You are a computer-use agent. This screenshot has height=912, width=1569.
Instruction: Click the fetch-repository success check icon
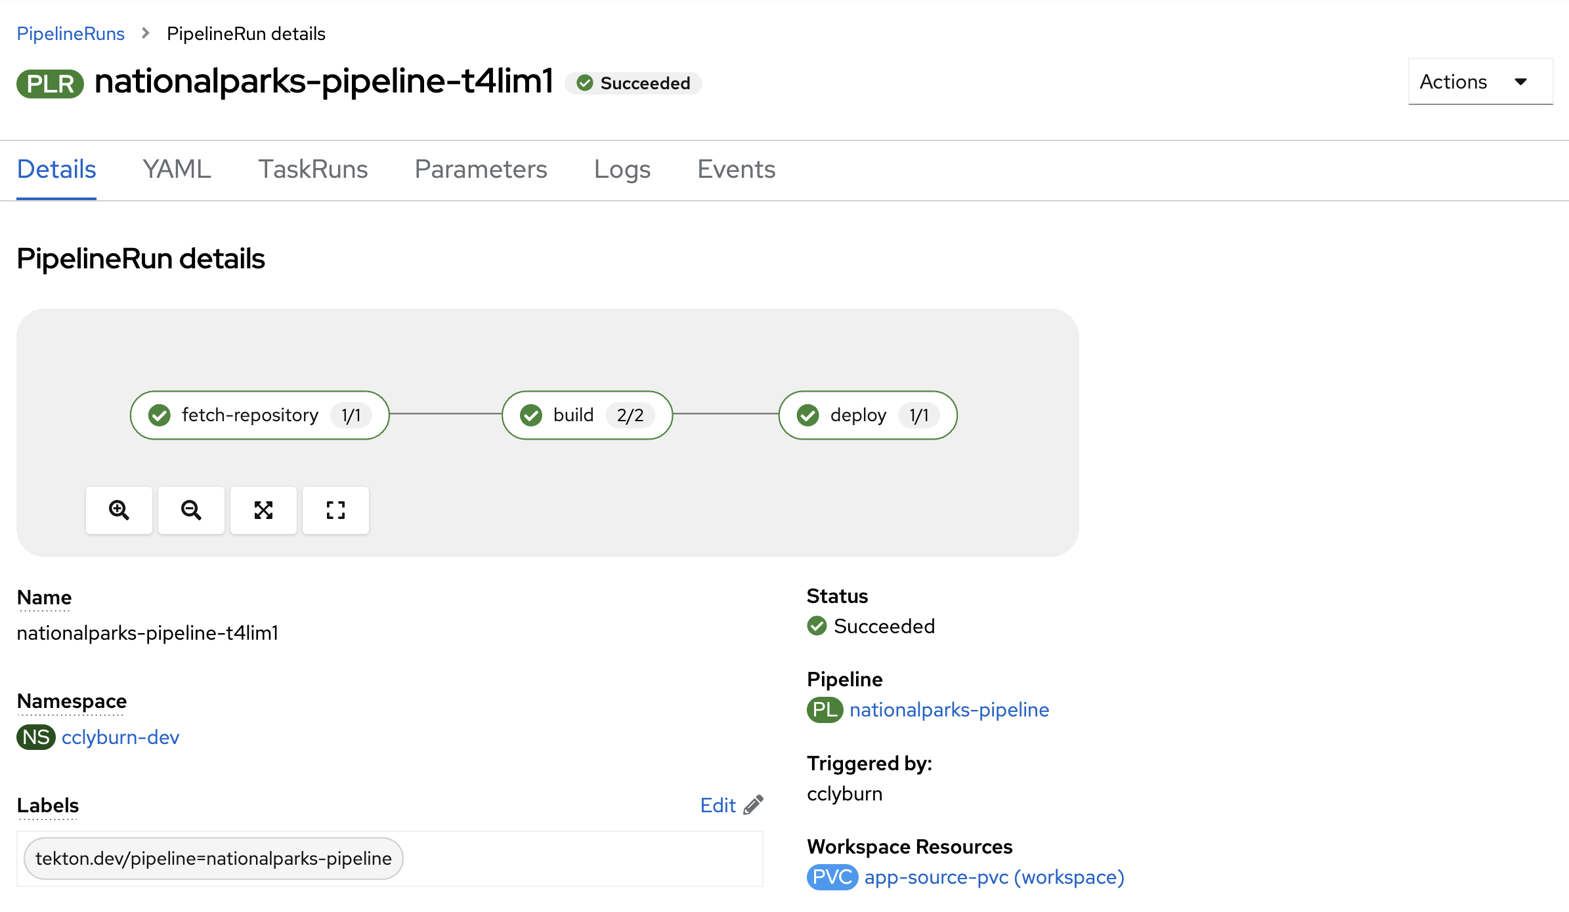(x=160, y=415)
